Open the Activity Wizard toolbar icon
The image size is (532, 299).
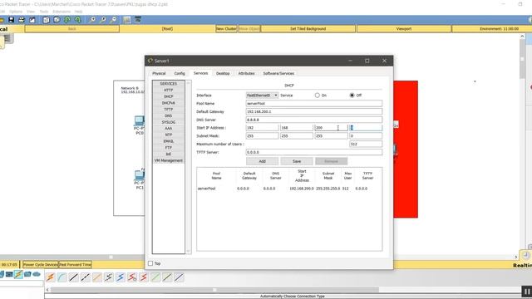click(x=32, y=20)
